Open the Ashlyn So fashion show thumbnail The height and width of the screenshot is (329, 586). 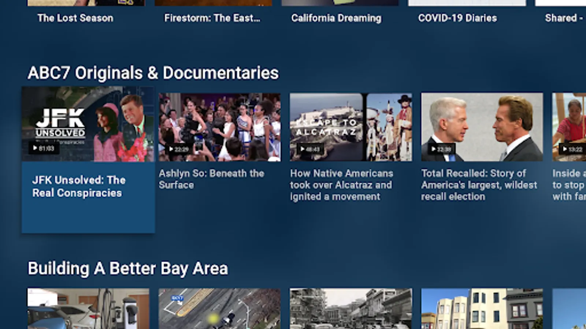(220, 127)
